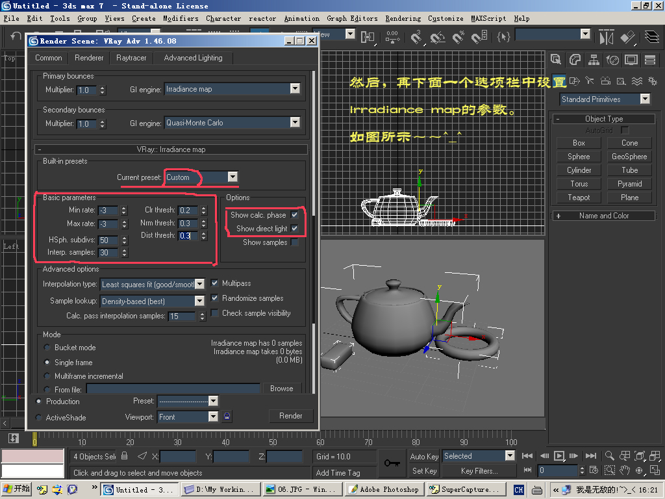Play the animation

[559, 455]
